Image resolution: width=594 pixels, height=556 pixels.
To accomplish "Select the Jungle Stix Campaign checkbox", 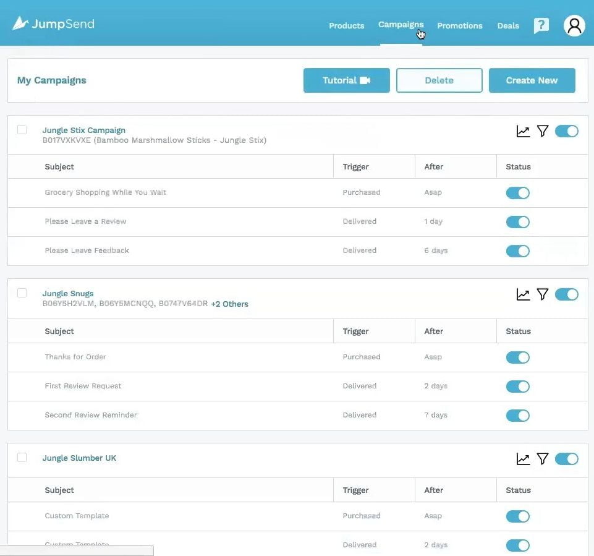I will pos(22,130).
